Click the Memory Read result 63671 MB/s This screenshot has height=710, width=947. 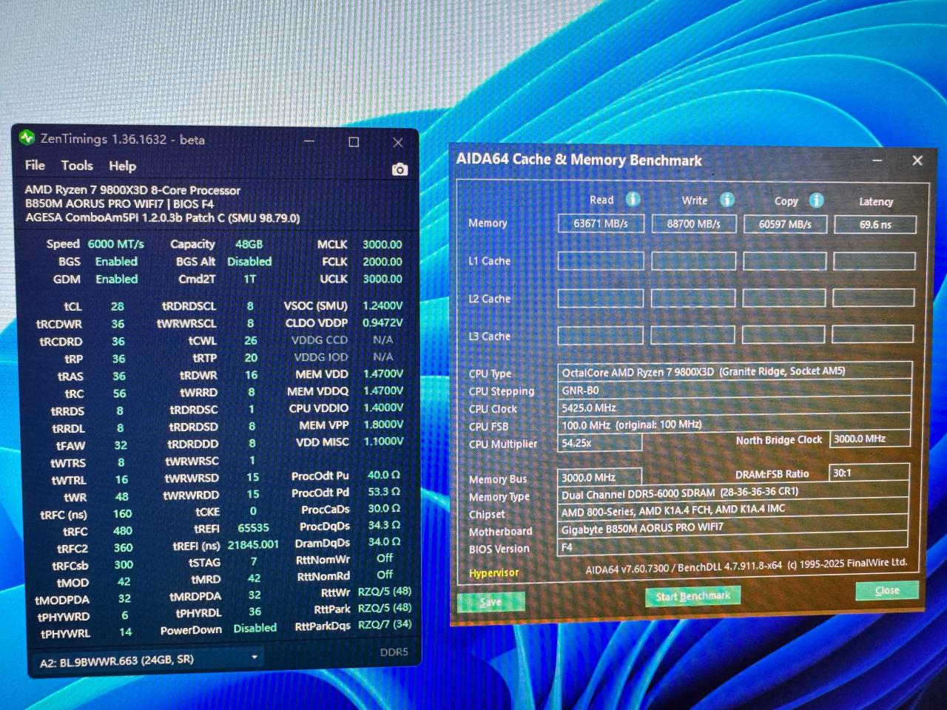(x=601, y=223)
